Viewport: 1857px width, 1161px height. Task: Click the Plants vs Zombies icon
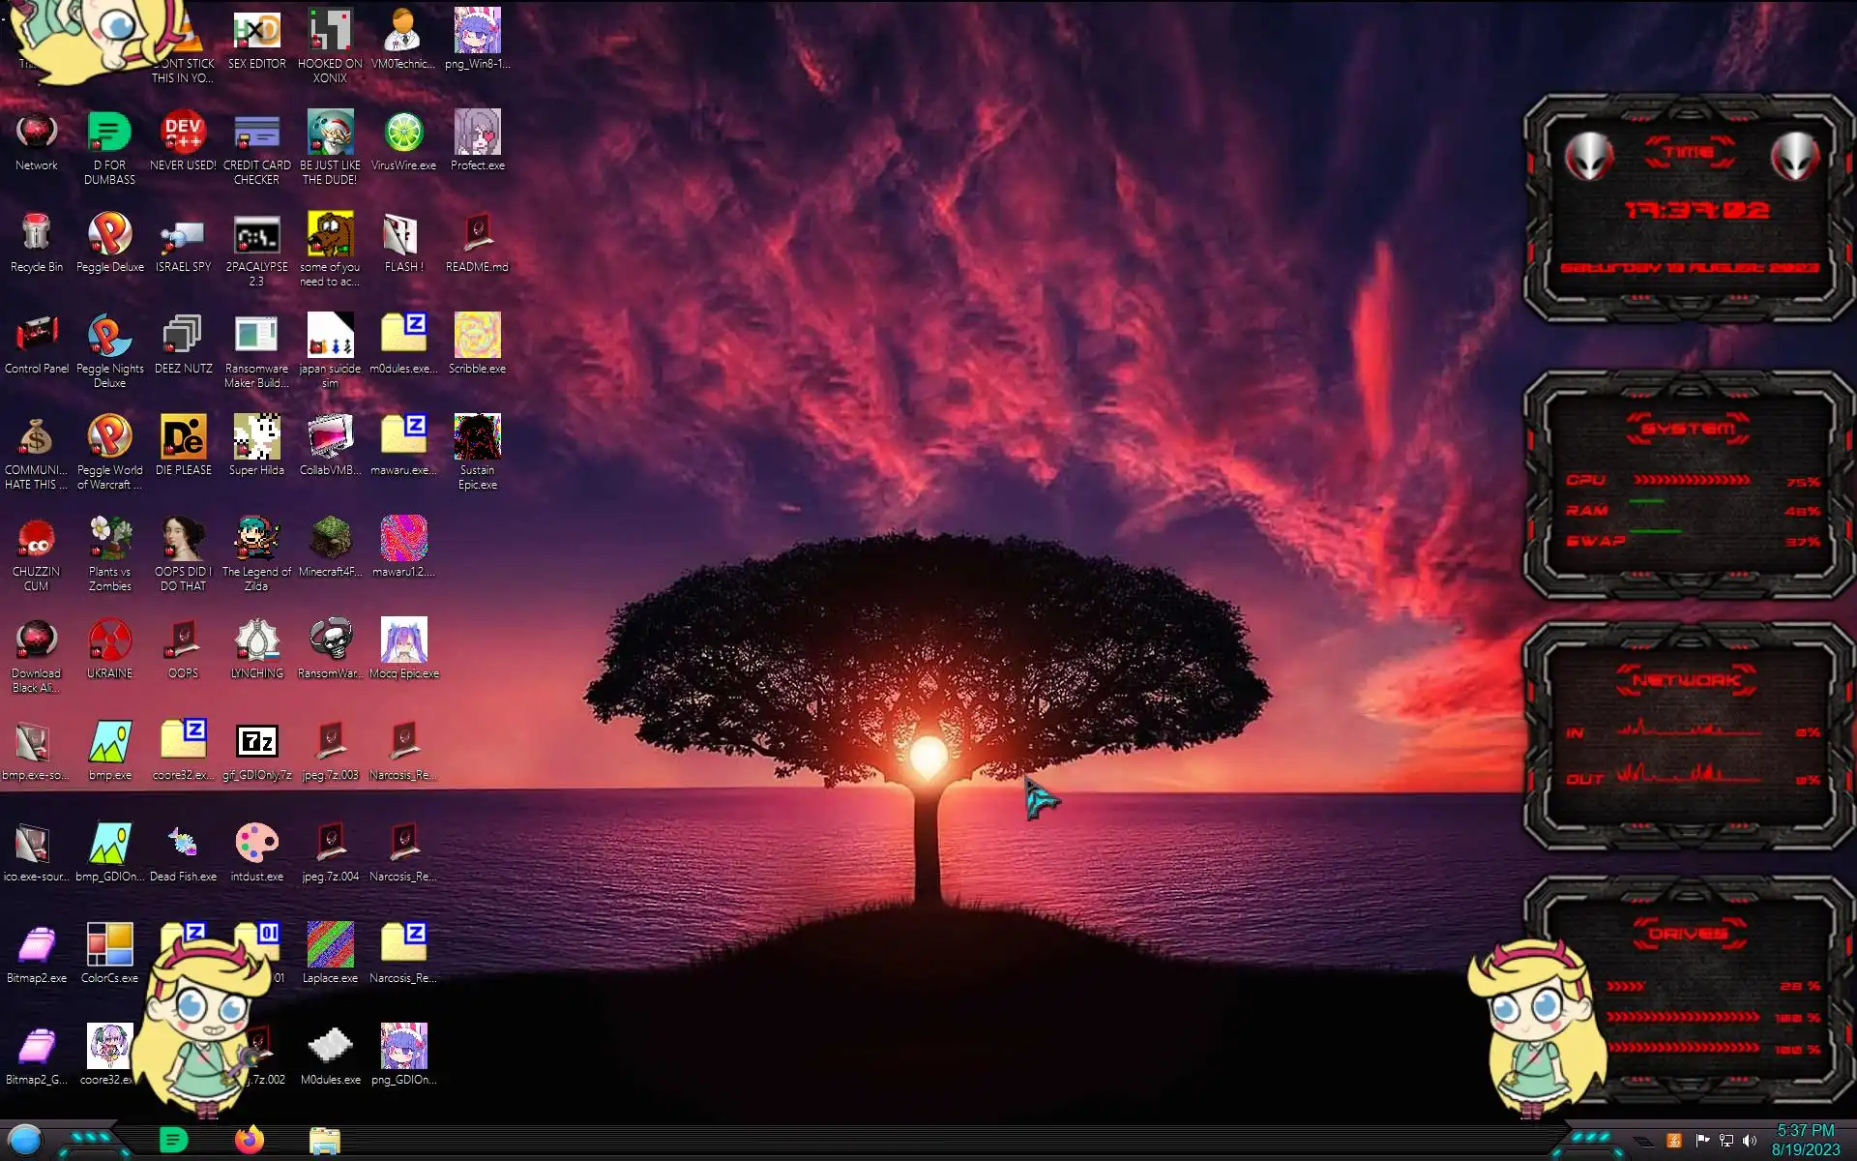click(x=109, y=540)
